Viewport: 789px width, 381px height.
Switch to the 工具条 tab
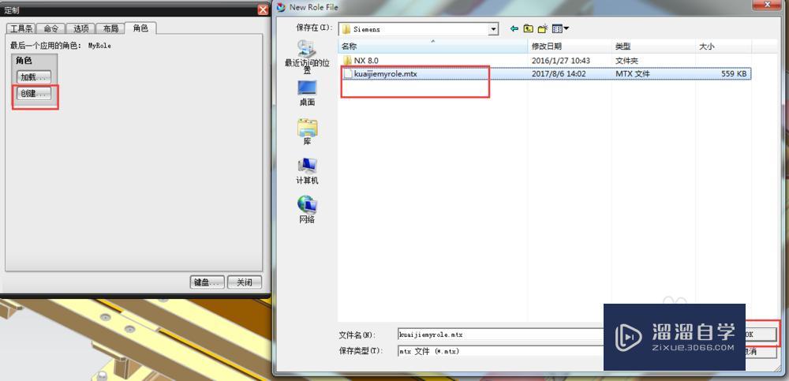pyautogui.click(x=21, y=28)
